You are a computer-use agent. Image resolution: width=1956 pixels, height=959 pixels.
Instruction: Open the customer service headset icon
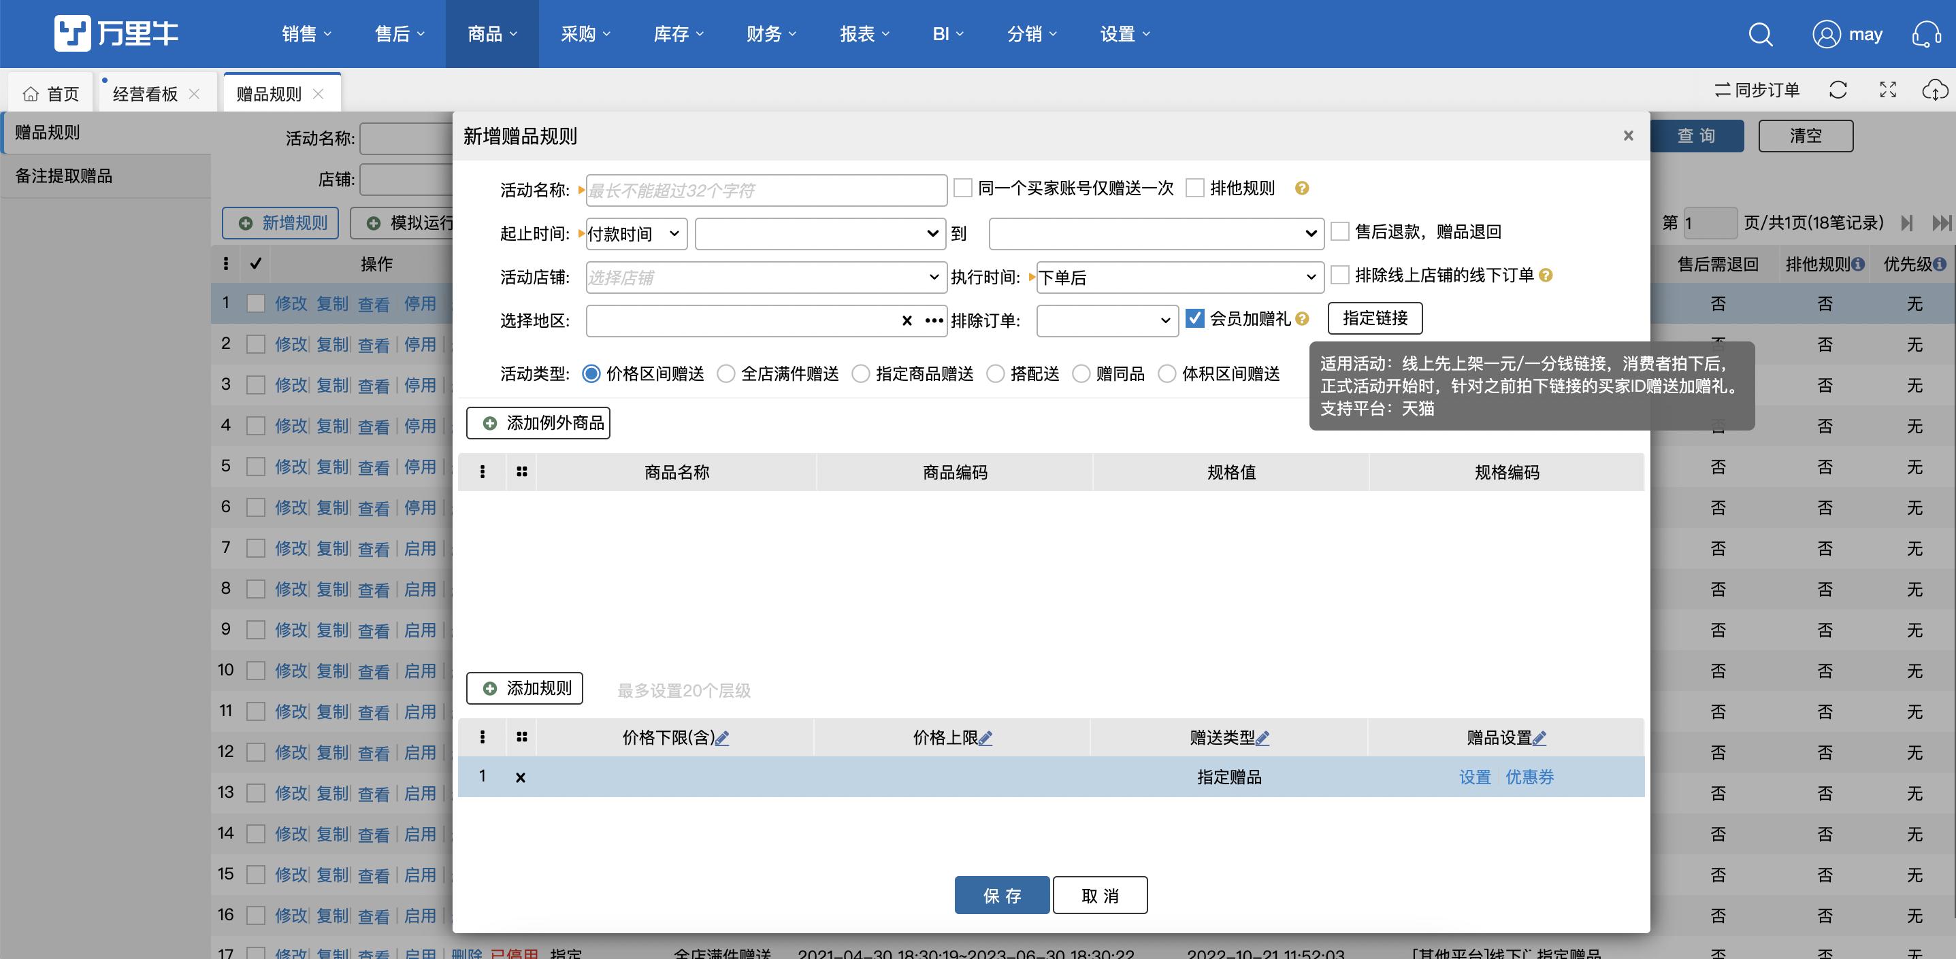[1926, 34]
